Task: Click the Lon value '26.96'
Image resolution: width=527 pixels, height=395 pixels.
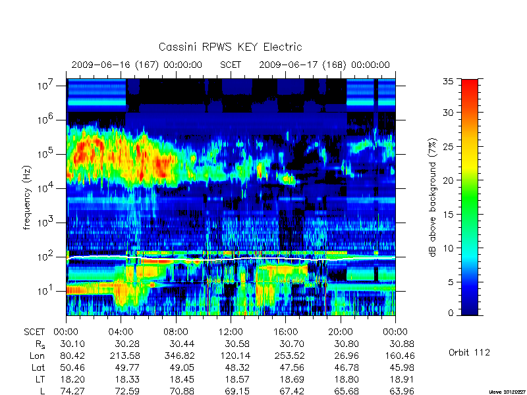Action: pyautogui.click(x=347, y=355)
